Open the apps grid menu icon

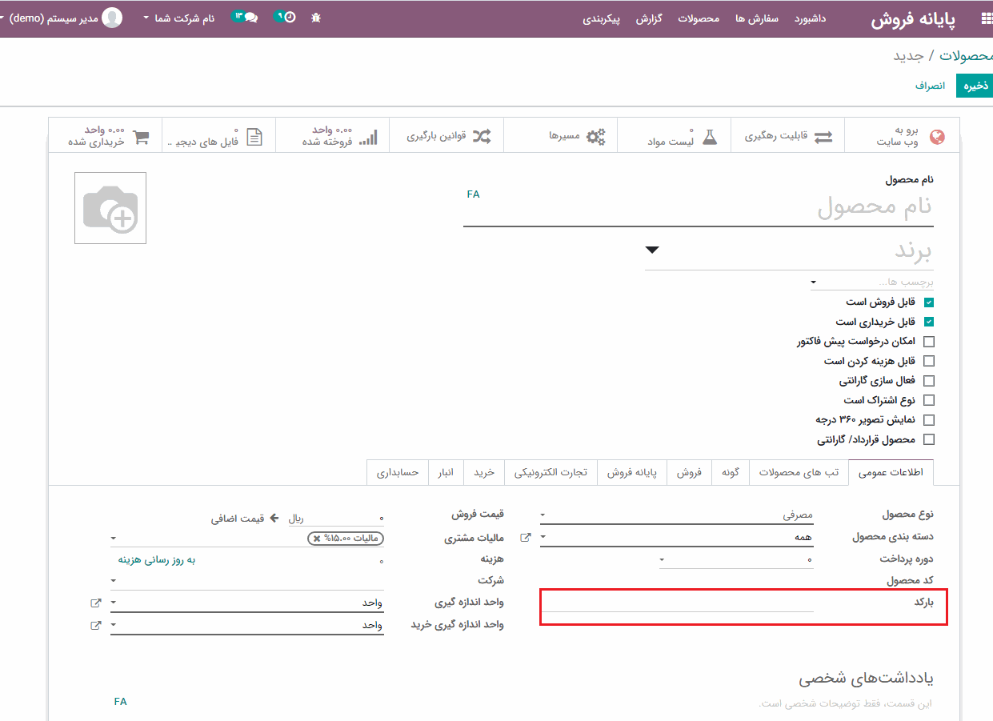pos(985,18)
